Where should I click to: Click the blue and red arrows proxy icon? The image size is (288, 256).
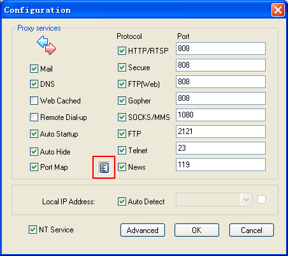tap(47, 45)
